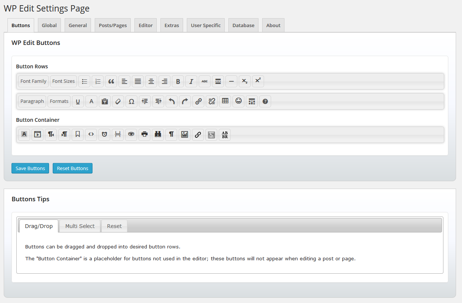Click the preview eye icon
This screenshot has height=303, width=462.
click(131, 135)
